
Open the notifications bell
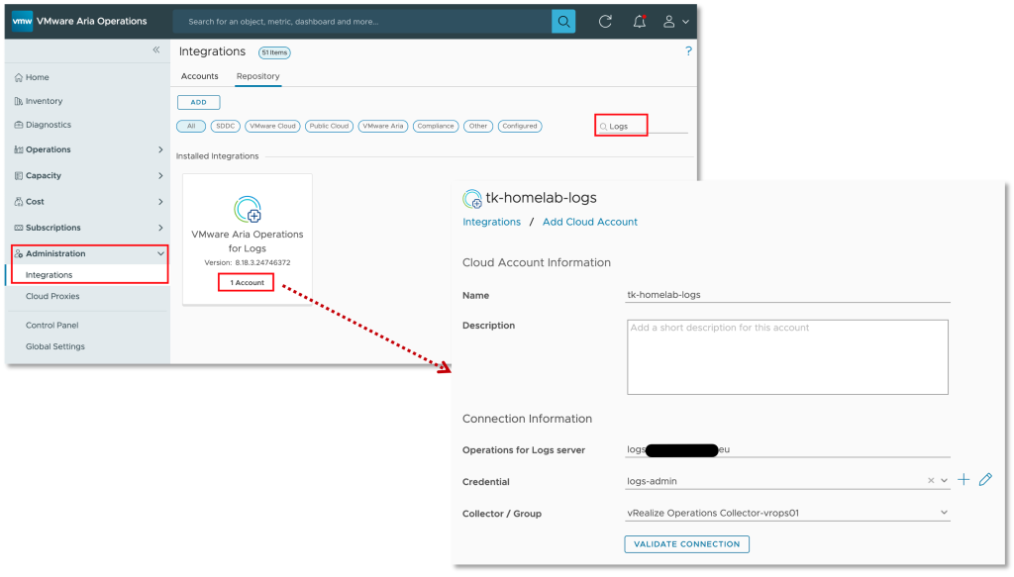[639, 22]
